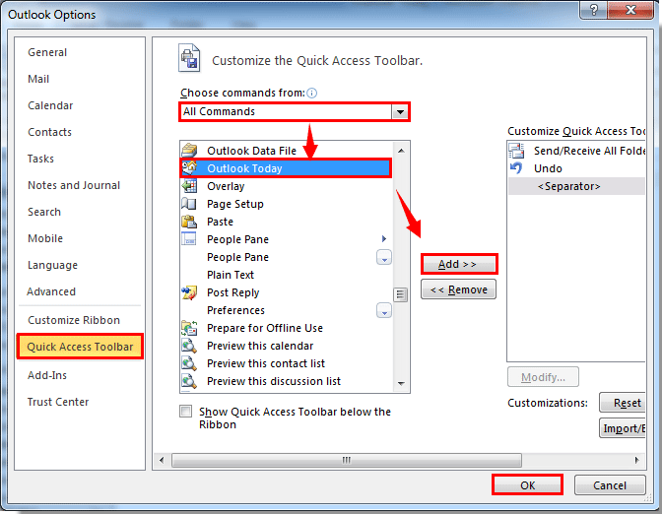Viewport: 662px width, 514px height.
Task: Select the <Separator> toolbar entry
Action: click(x=576, y=186)
